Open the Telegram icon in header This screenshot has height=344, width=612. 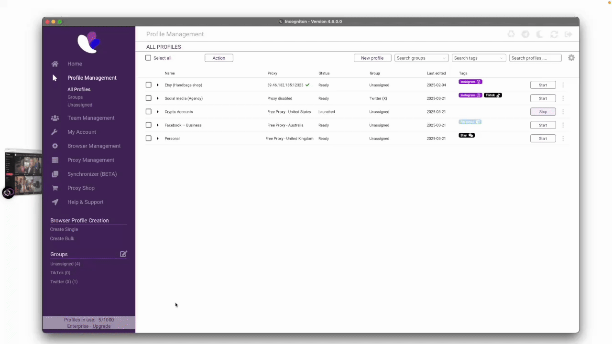click(x=525, y=34)
